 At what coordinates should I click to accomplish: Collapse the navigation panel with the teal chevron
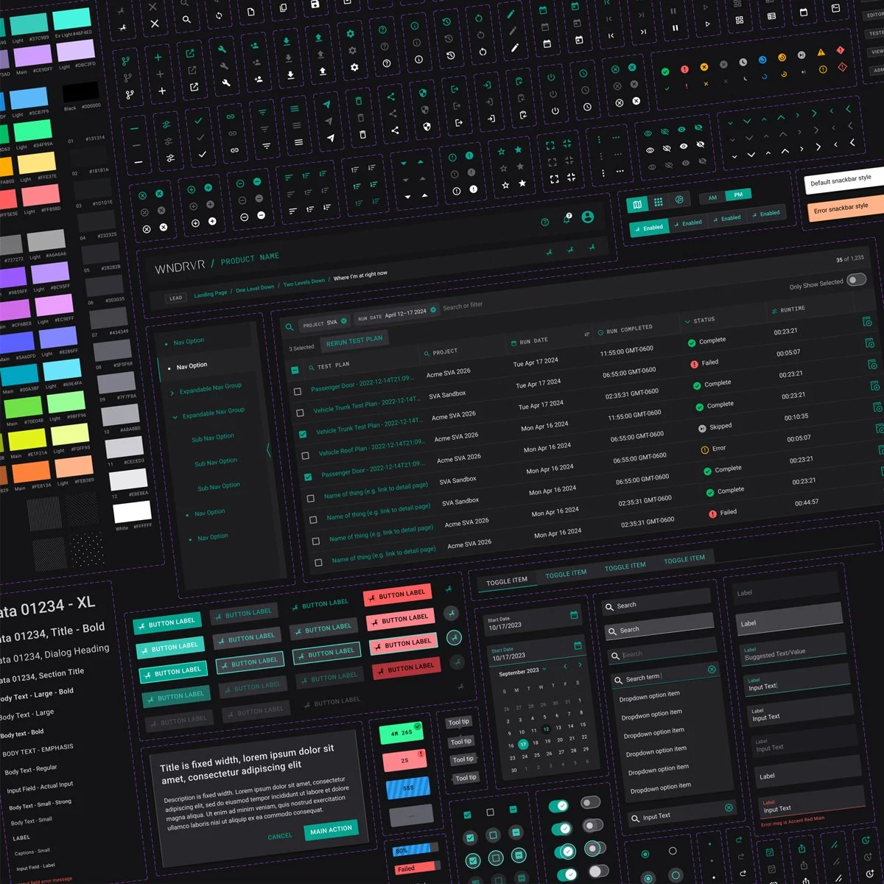268,449
